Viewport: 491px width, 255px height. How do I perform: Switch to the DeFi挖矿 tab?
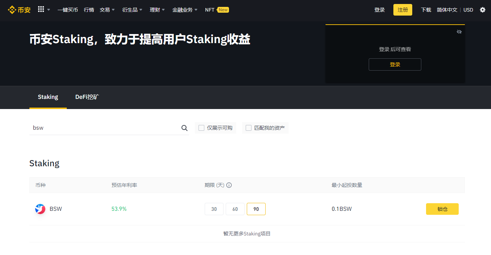tap(87, 97)
